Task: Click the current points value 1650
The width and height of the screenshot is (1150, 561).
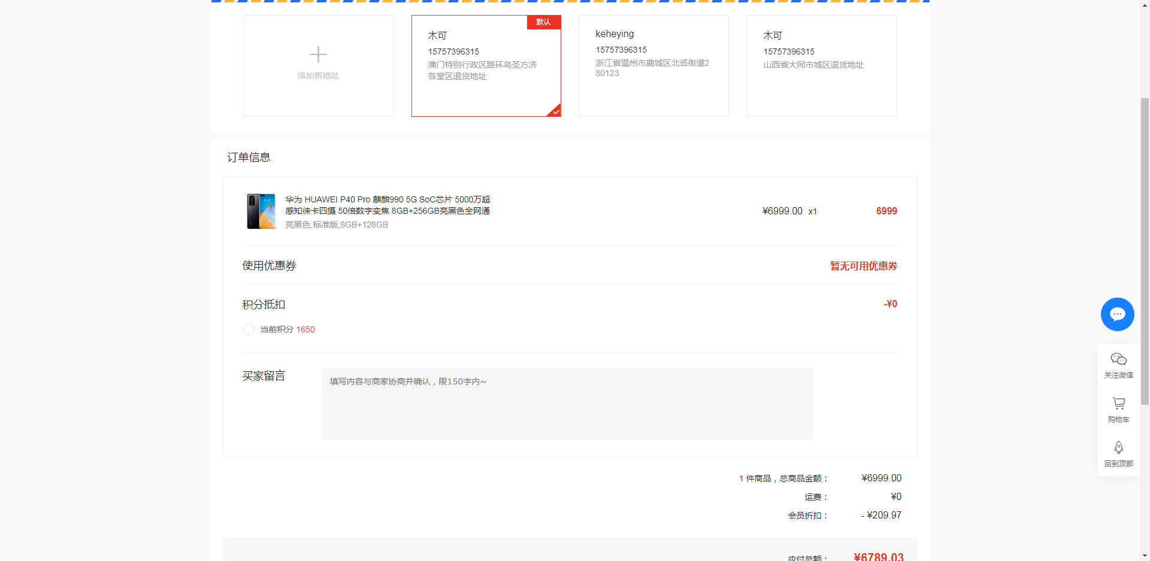Action: point(305,329)
